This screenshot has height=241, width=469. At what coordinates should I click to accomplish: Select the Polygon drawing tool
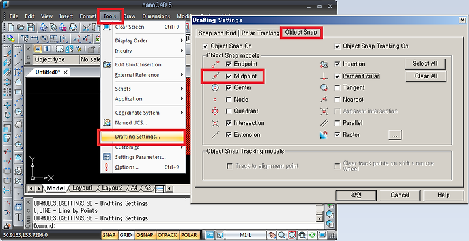[x=18, y=82]
